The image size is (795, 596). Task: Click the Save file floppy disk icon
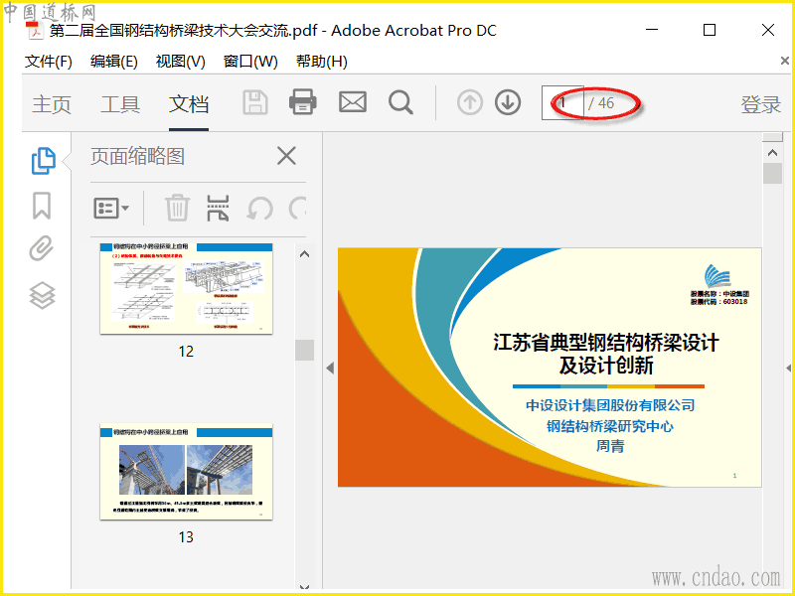255,103
